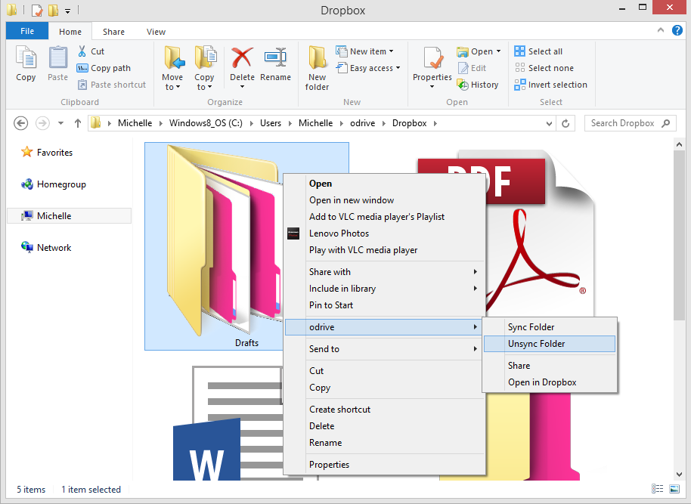Select Network in navigation pane
The height and width of the screenshot is (504, 691).
46,248
